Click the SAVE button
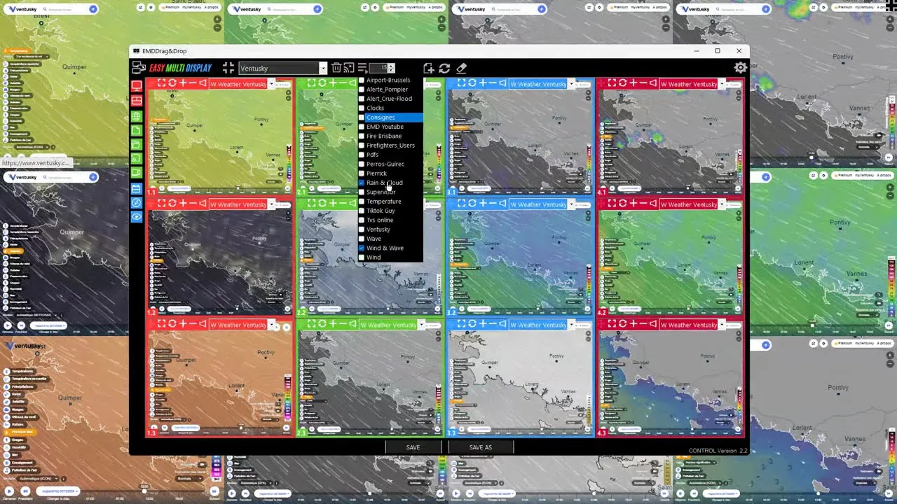The width and height of the screenshot is (897, 504). [x=413, y=447]
